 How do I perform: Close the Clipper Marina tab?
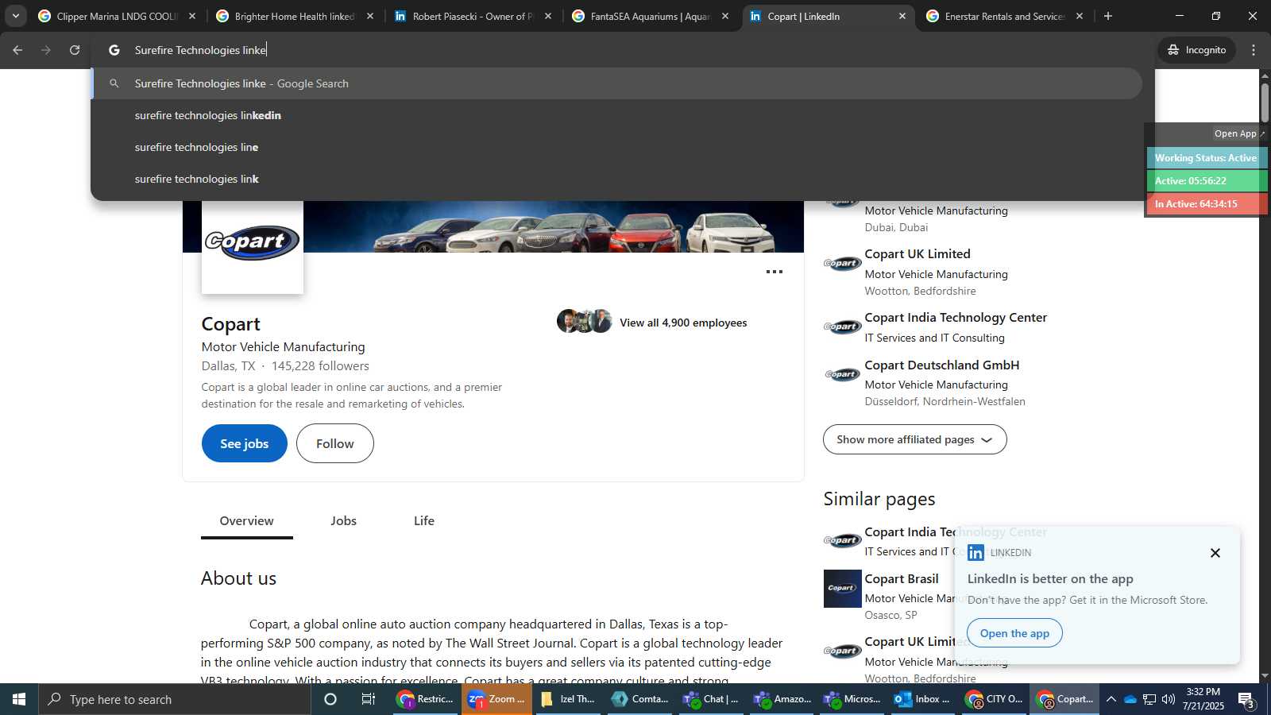point(192,16)
